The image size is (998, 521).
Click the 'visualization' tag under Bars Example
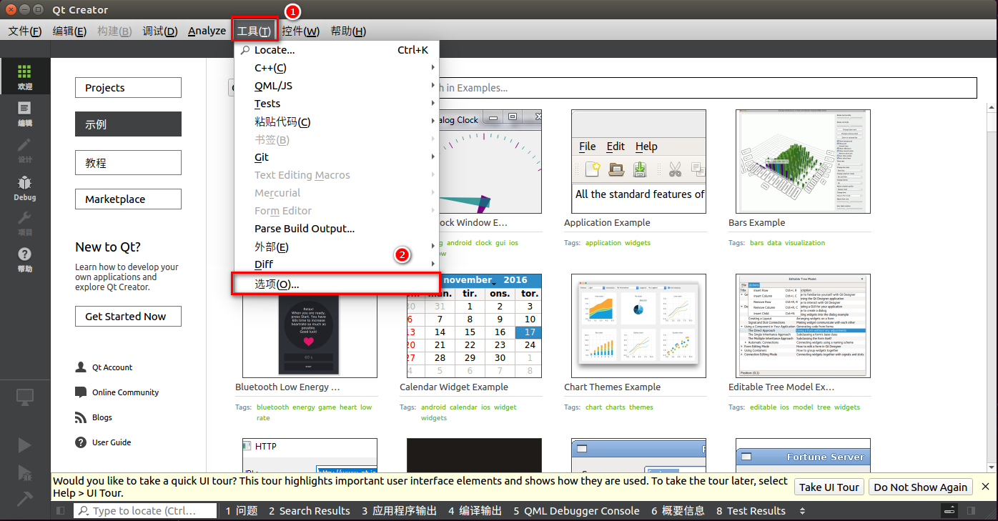pos(805,243)
